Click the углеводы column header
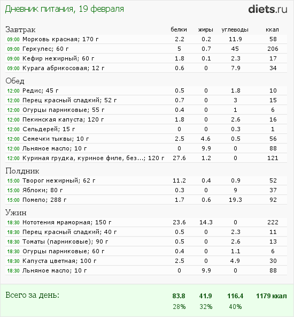 coord(235,30)
